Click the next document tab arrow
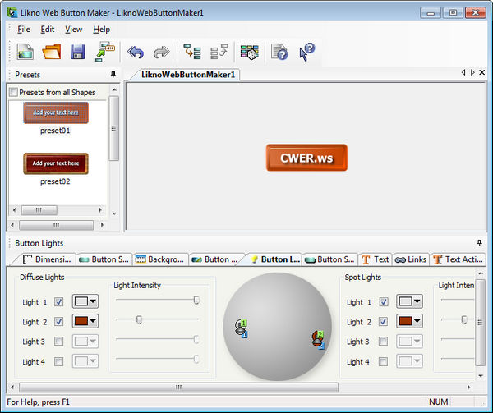The width and height of the screenshot is (493, 413). 472,72
